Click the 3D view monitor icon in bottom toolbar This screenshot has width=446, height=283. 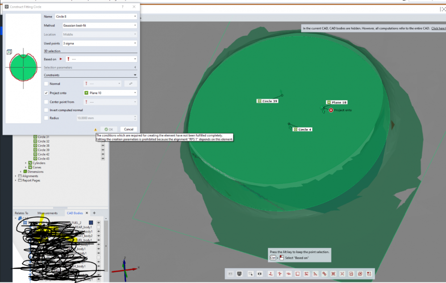(x=239, y=274)
